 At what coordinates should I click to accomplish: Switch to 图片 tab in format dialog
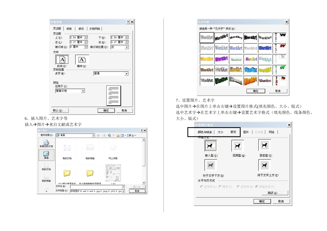[x=246, y=132]
